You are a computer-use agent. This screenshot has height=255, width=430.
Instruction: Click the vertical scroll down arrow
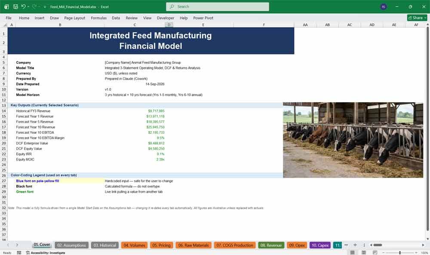point(427,239)
